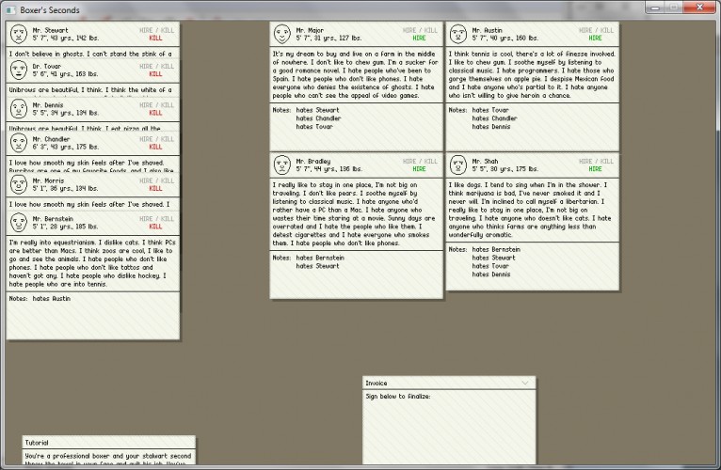
Task: Click the Tutorial panel header
Action: (108, 443)
